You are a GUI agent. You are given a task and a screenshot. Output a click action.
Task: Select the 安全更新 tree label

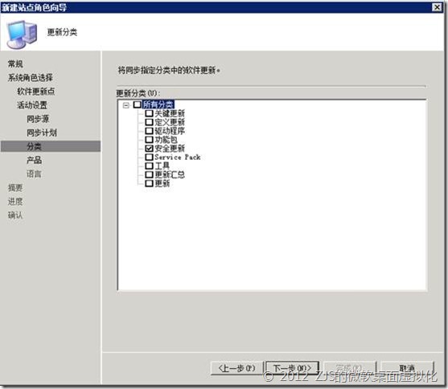[x=170, y=148]
